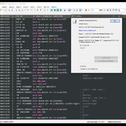This screenshot has width=126, height=126.
Task: Click the Cut scissors icon
Action: pyautogui.click(x=16, y=10)
